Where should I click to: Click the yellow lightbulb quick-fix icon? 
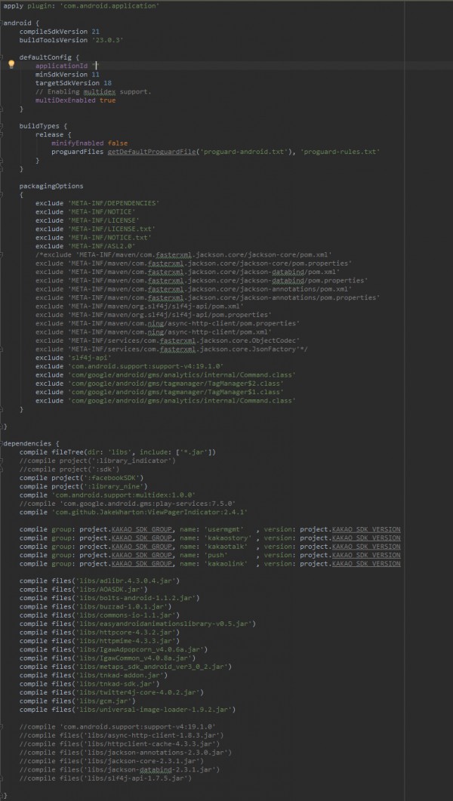point(11,64)
